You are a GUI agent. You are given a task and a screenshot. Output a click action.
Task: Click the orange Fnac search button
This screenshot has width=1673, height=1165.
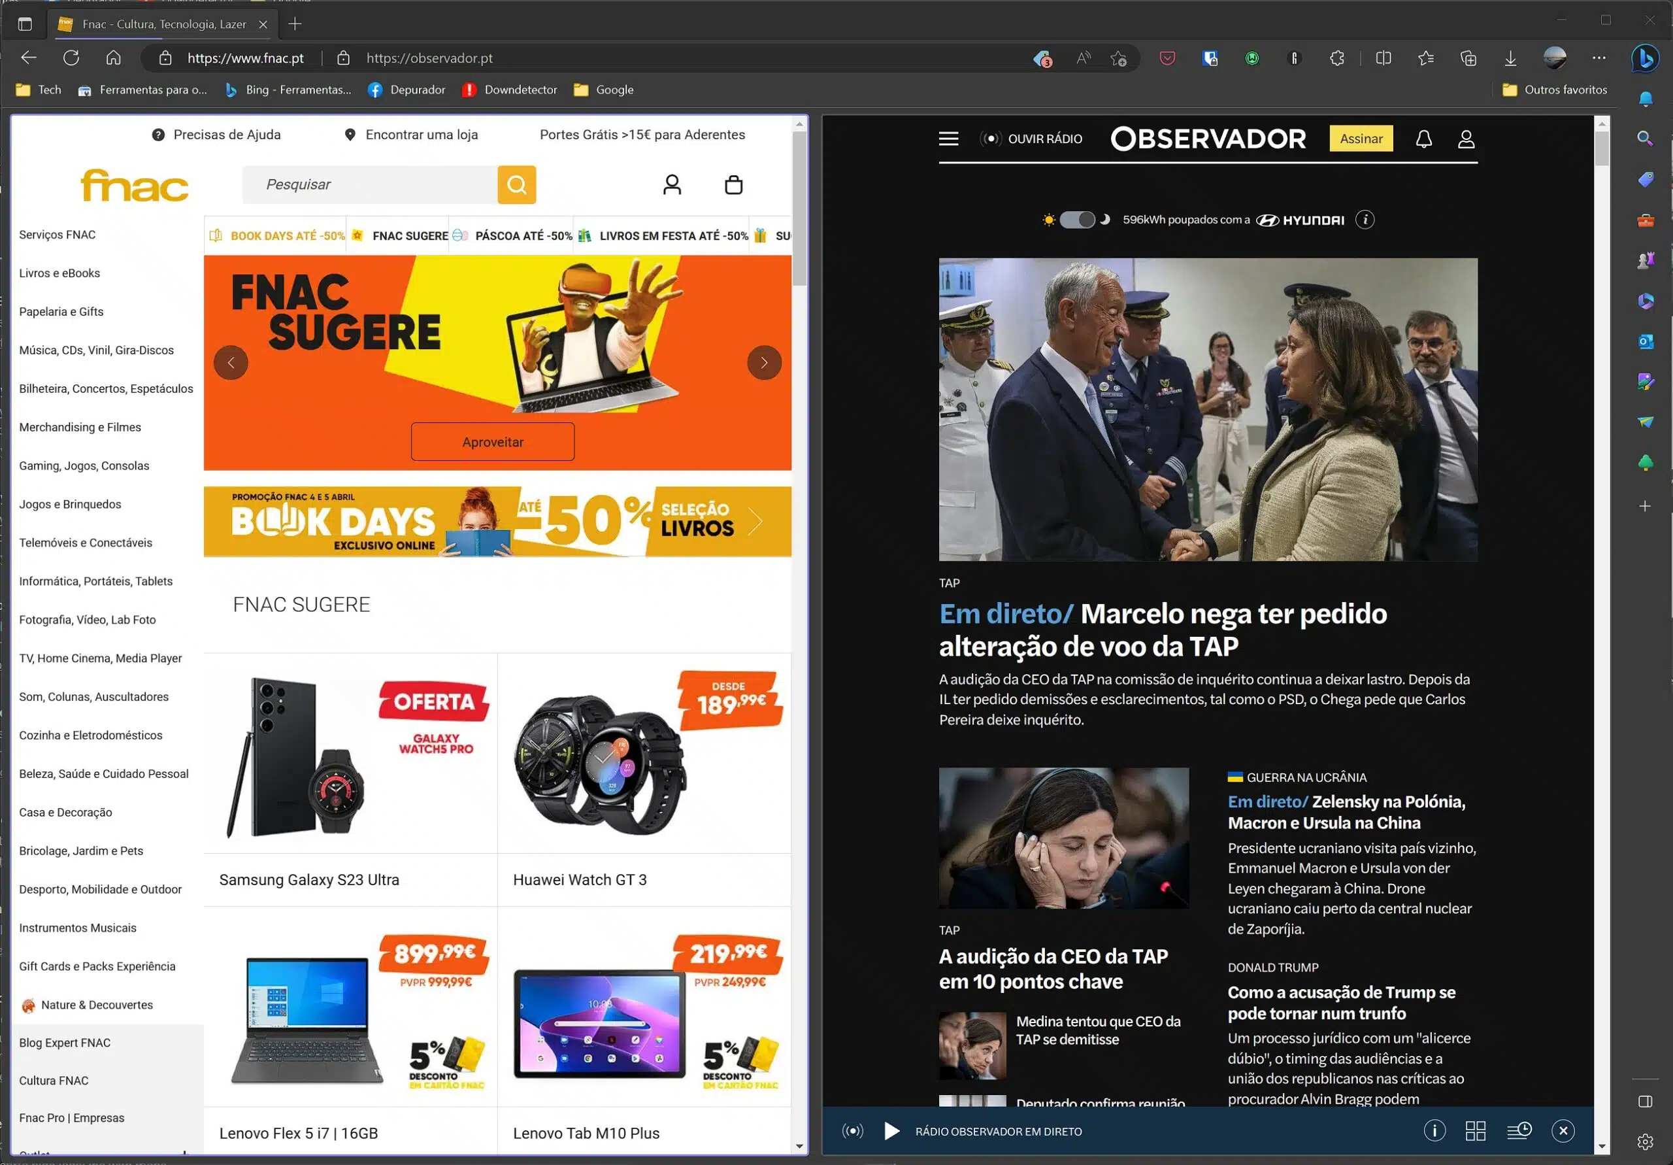[517, 184]
